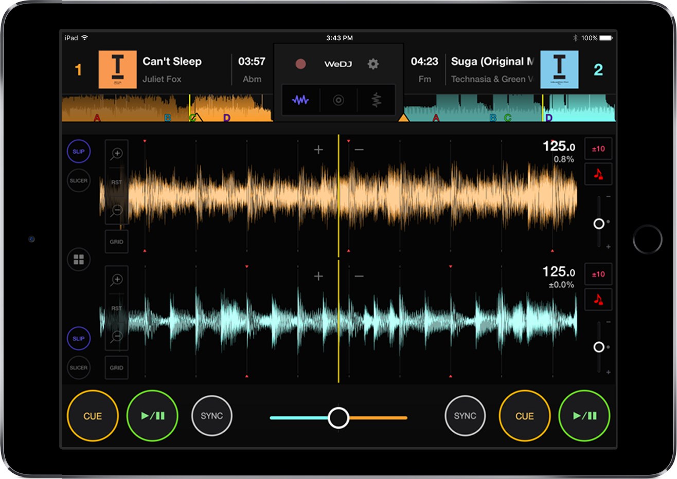Viewport: 677px width, 479px height.
Task: Enable SYNC on the right deck
Action: [465, 416]
